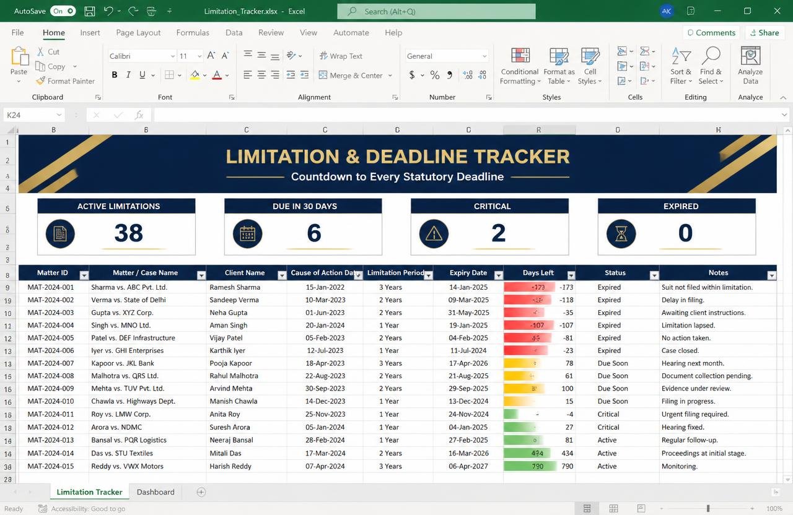Collapse the ribbon chevron
This screenshot has width=793, height=515.
tap(783, 97)
